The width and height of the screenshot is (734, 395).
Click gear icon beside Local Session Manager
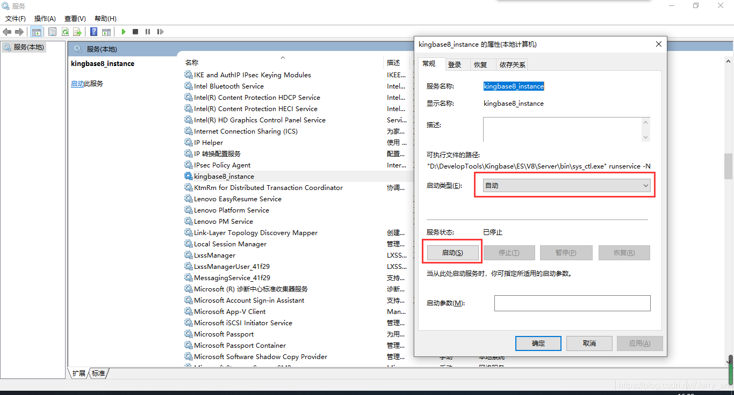(188, 244)
